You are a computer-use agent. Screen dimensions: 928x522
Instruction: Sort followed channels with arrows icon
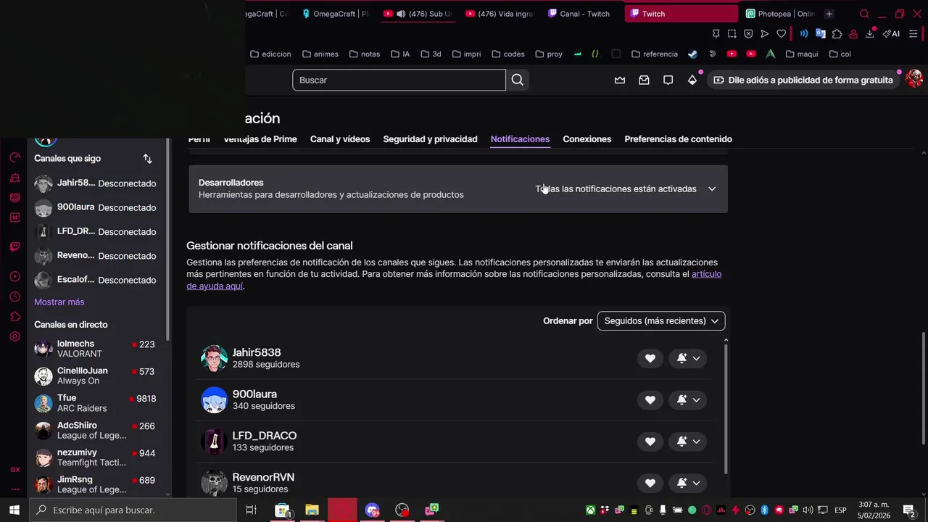pos(147,158)
